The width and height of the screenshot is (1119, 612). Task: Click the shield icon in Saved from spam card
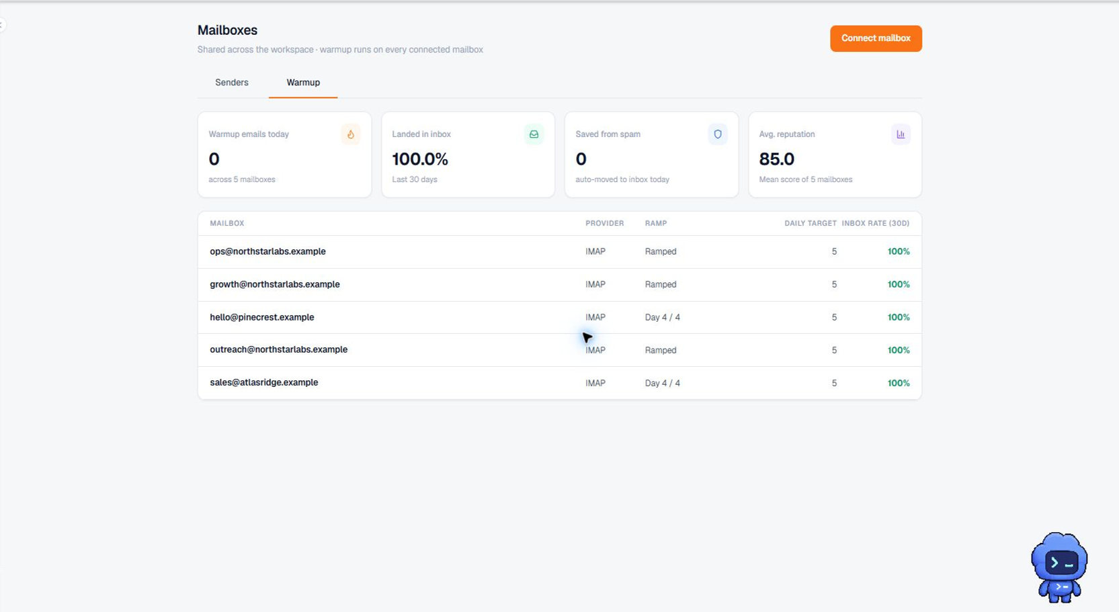(717, 134)
